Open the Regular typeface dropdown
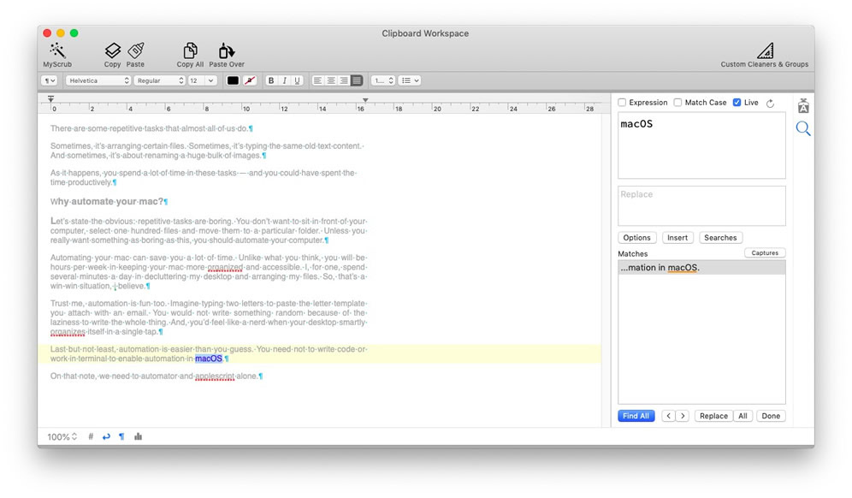 point(160,80)
